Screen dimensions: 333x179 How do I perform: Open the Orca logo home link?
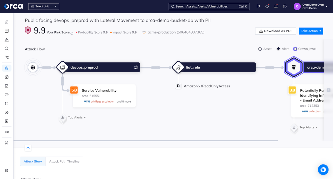13,6
